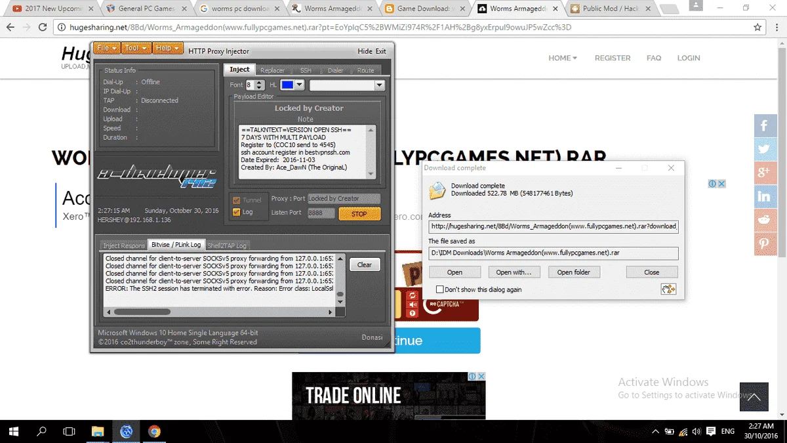Open the Action Center notifications icon
Viewport: 787px width, 443px height.
(712, 432)
